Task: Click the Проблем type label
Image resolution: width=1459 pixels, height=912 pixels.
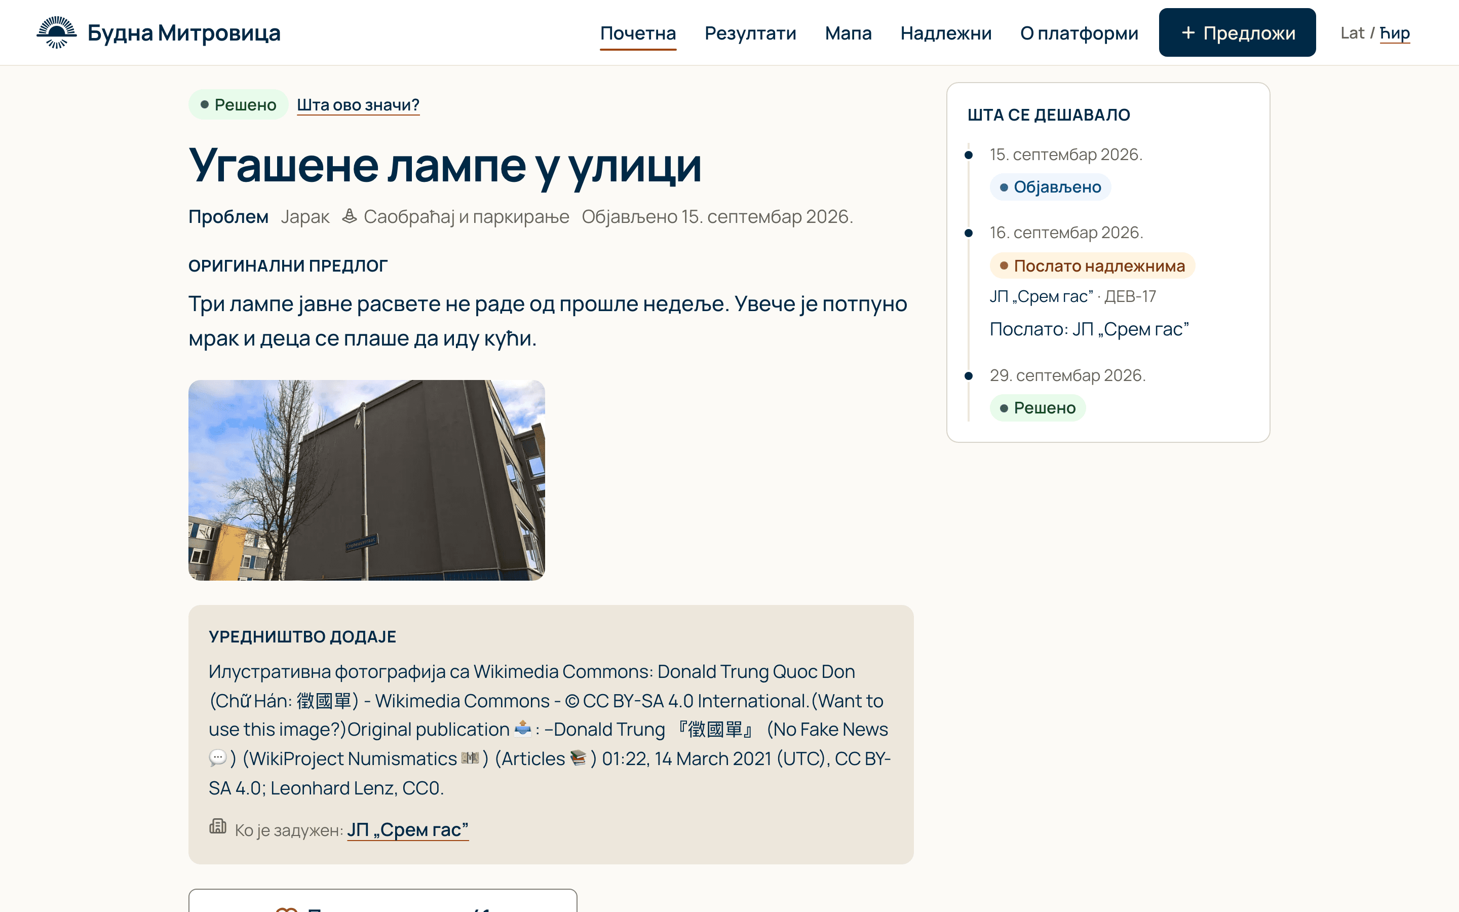Action: (x=228, y=216)
